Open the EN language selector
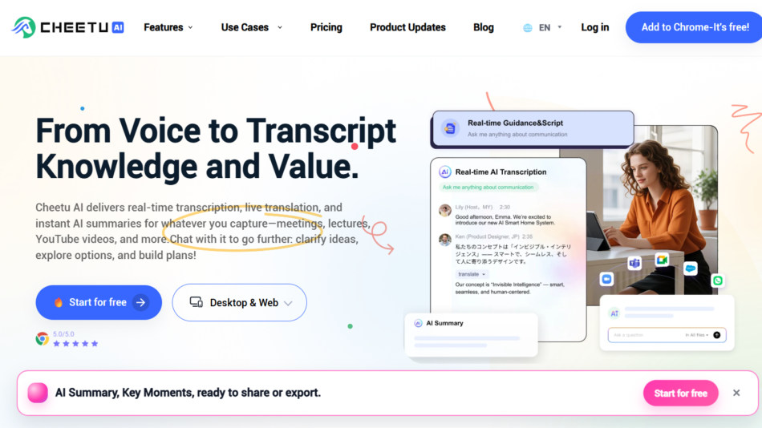 [x=549, y=28]
